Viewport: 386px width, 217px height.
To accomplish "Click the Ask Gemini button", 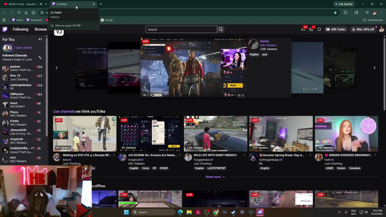I will pos(343,4).
